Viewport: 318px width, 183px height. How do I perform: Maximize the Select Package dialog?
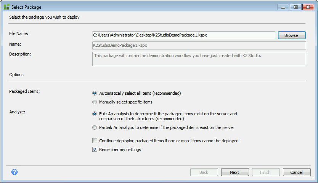pos(296,7)
